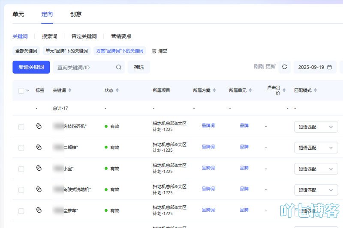Expand the select-all checkbox chevron
The height and width of the screenshot is (228, 343).
(x=28, y=90)
